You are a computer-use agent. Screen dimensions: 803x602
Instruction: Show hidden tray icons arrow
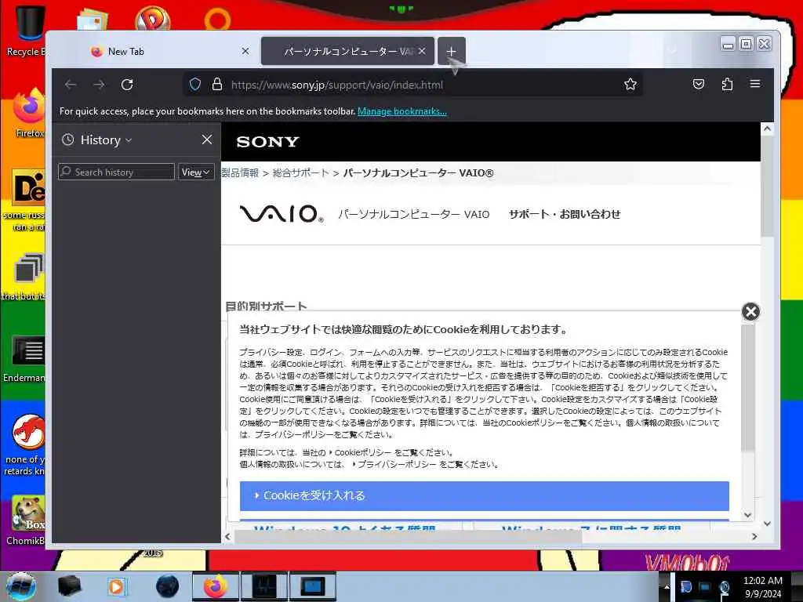[x=667, y=586]
